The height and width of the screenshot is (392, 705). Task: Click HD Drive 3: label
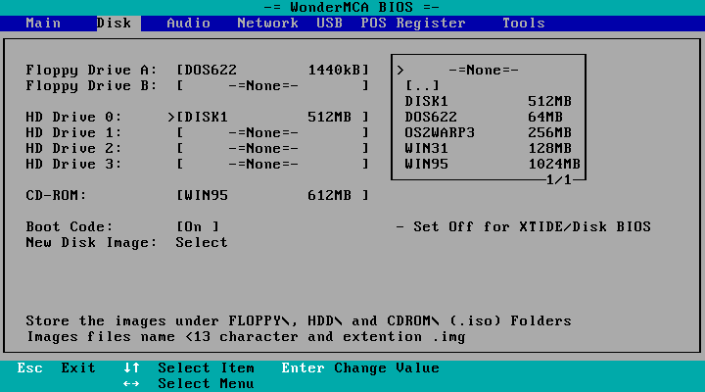point(73,165)
